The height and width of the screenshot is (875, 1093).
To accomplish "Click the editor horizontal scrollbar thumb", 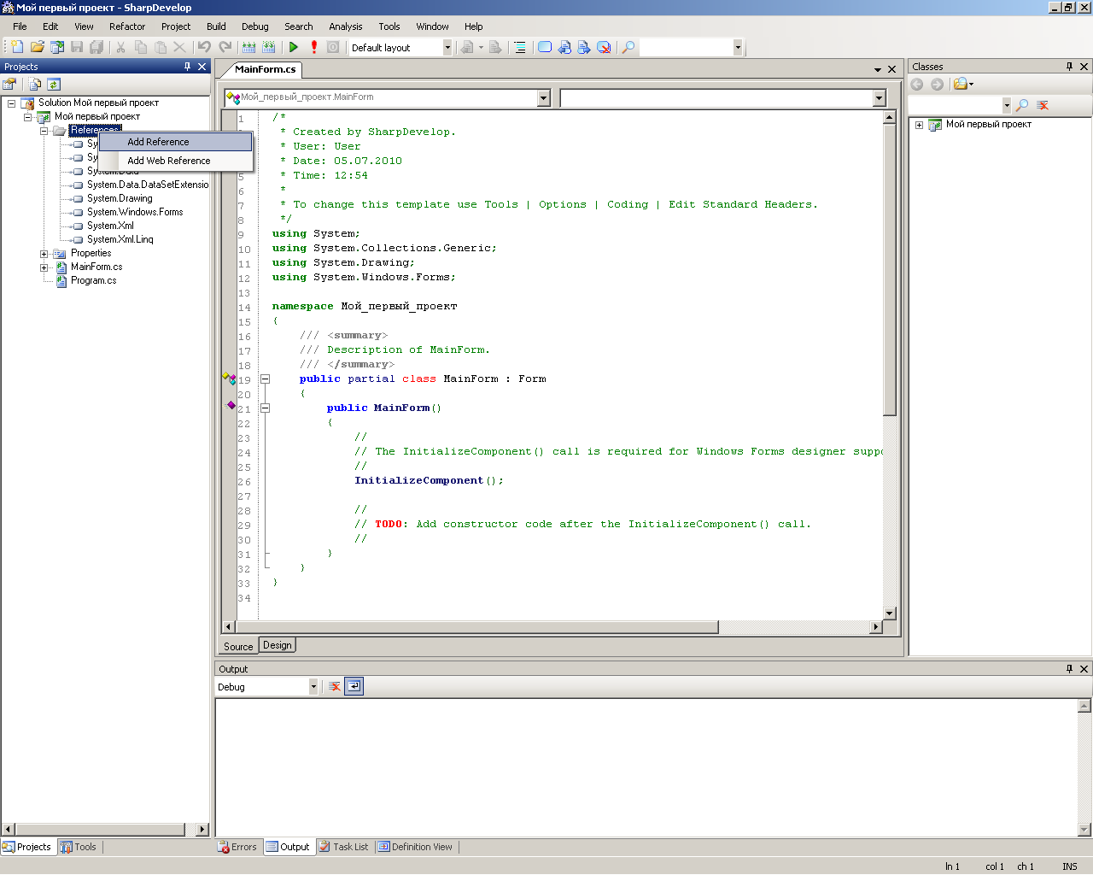I will point(476,627).
